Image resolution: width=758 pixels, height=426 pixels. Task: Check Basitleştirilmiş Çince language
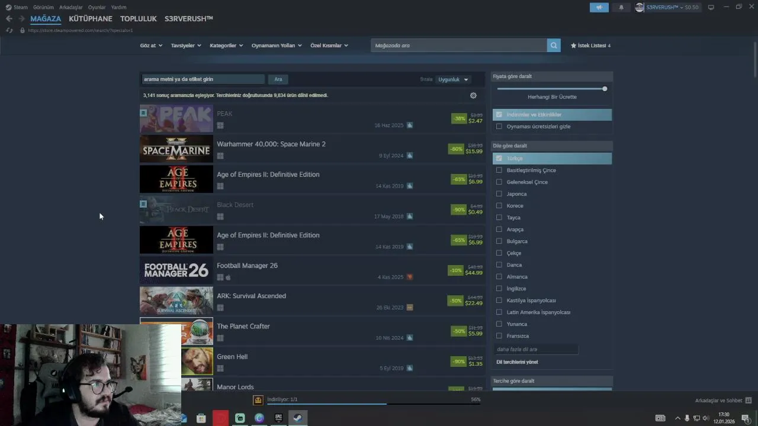[x=499, y=170]
